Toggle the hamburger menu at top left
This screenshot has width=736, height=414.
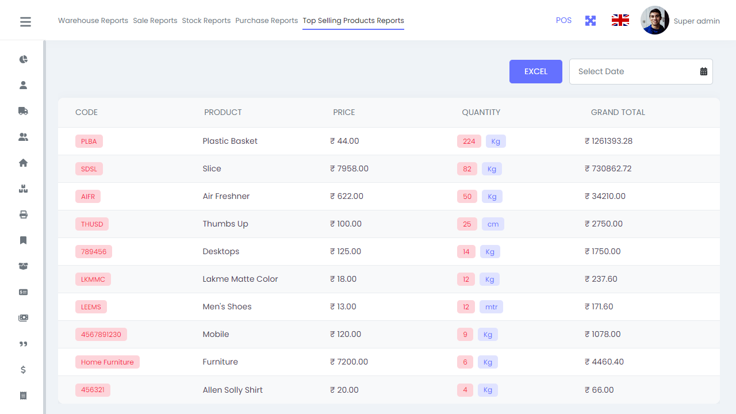pyautogui.click(x=25, y=21)
